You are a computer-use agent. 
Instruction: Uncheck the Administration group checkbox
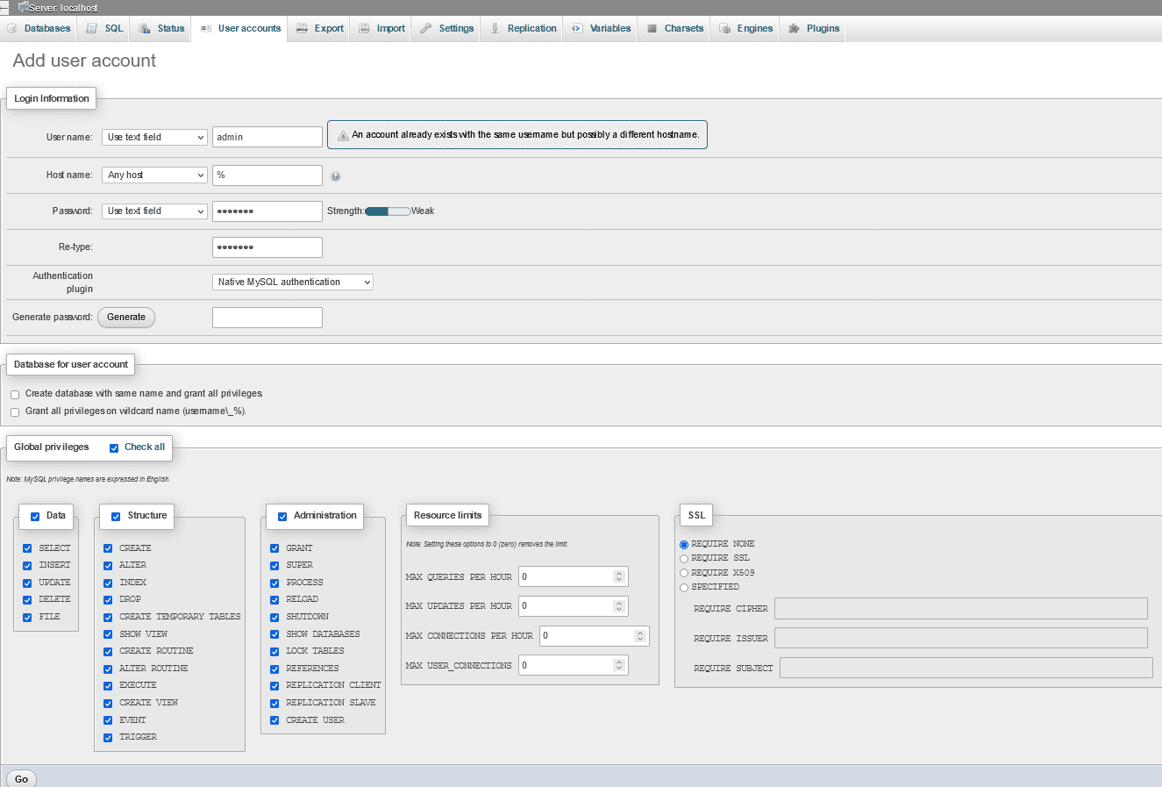point(282,517)
